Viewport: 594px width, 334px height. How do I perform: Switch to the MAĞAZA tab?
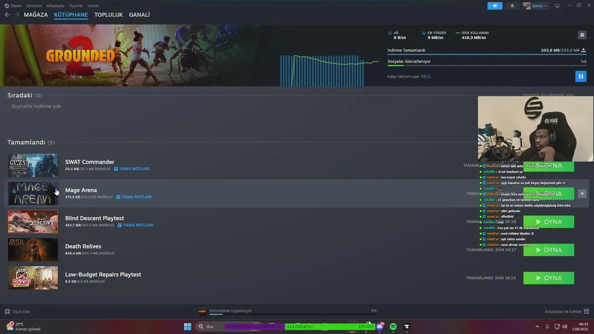36,15
